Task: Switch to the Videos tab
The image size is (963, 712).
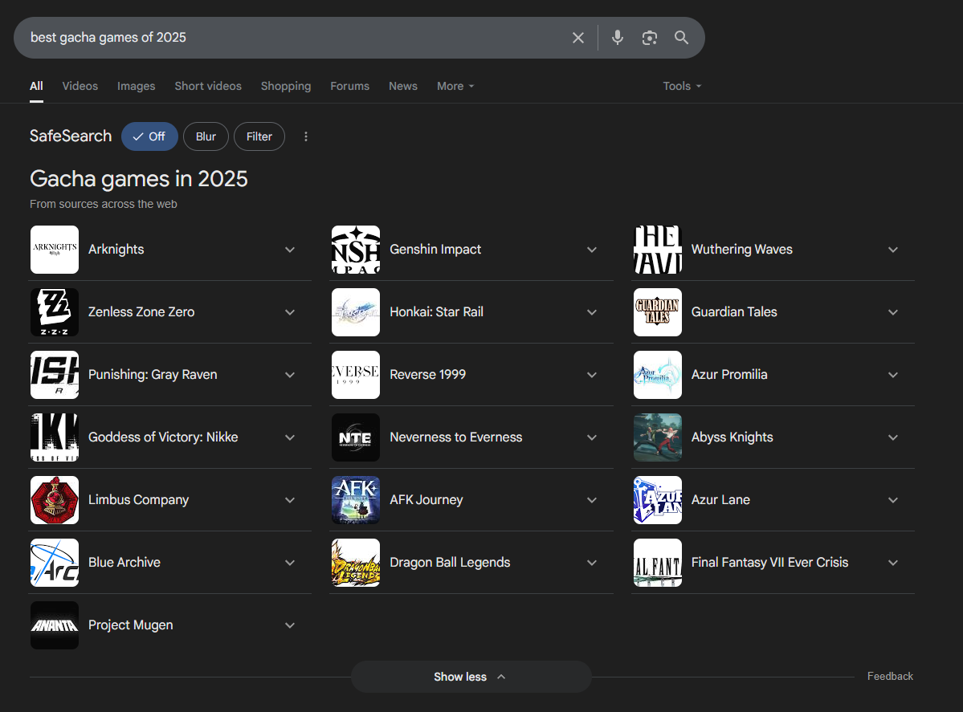Action: 80,86
